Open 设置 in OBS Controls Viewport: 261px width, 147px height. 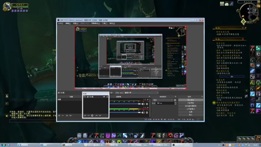click(x=191, y=112)
